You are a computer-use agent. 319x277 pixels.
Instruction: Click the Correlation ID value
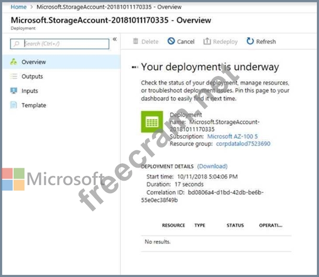(x=202, y=196)
